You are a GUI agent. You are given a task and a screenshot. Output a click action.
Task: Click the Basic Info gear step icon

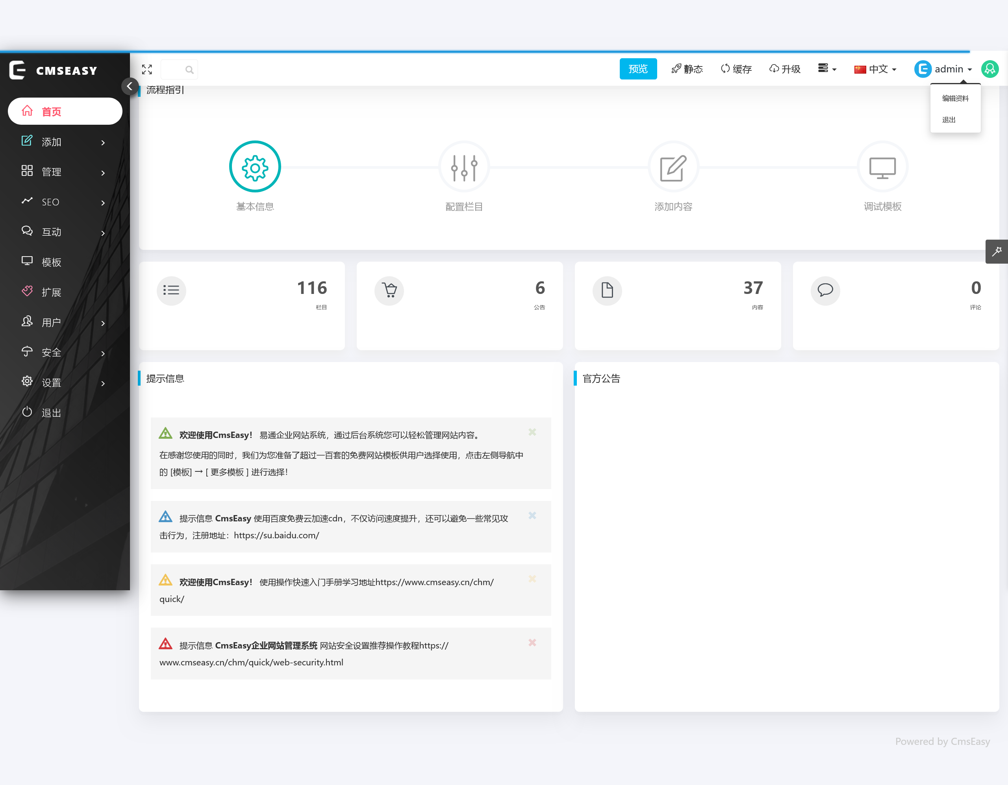(x=255, y=166)
